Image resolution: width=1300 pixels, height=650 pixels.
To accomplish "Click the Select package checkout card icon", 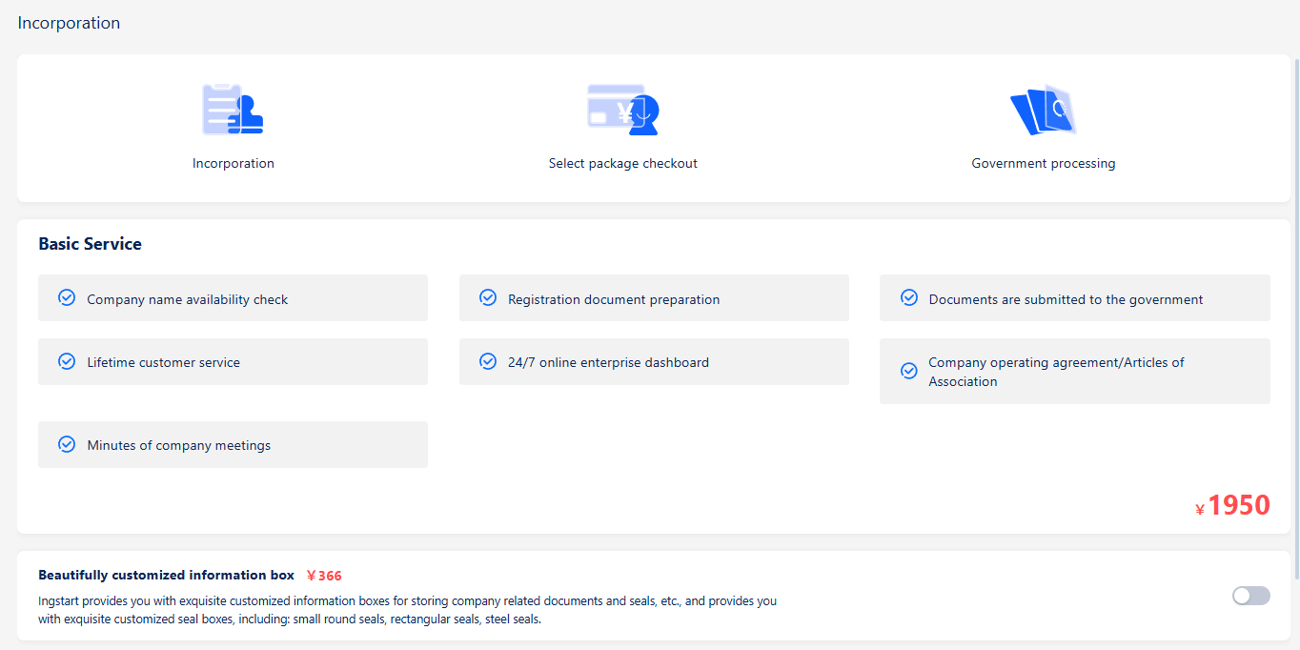I will point(623,109).
